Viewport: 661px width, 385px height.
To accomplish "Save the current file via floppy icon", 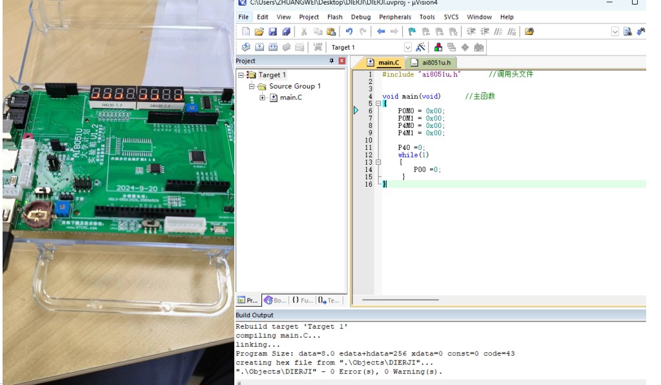I will 272,32.
